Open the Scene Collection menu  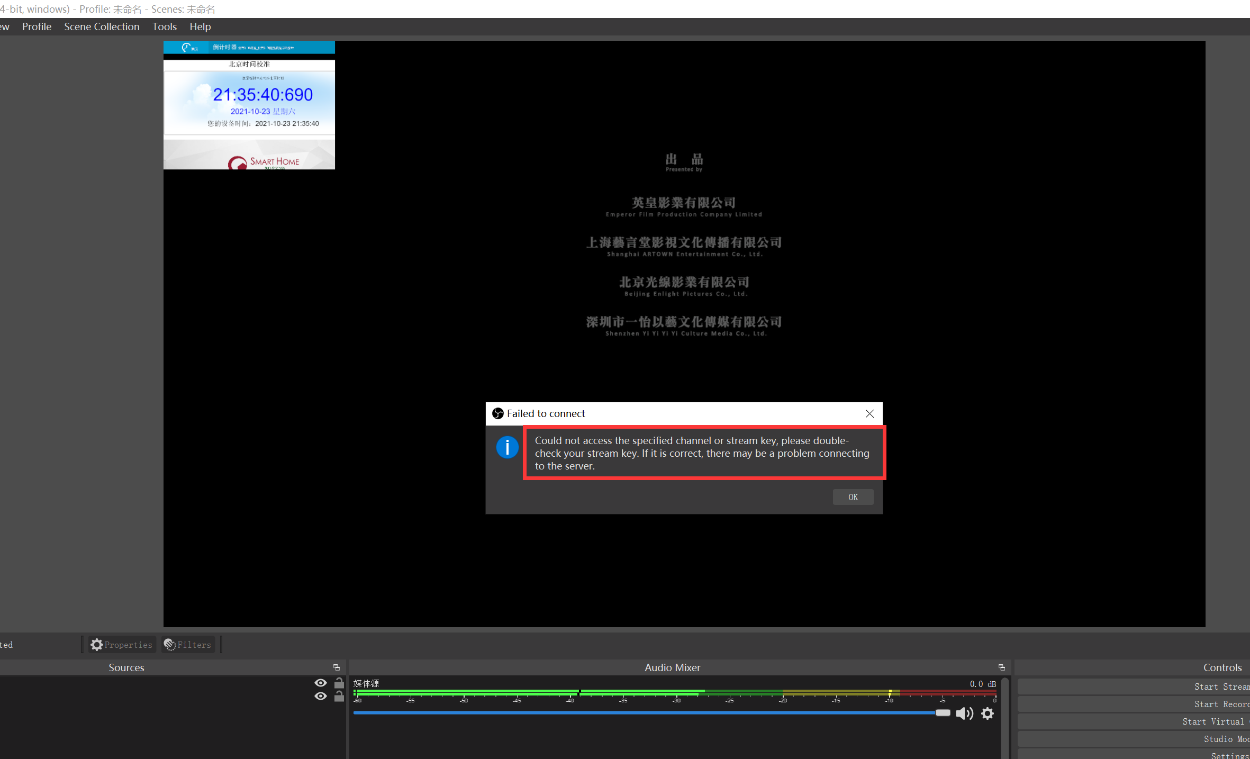(102, 26)
